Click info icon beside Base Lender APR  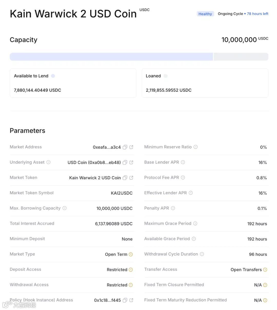tap(183, 162)
